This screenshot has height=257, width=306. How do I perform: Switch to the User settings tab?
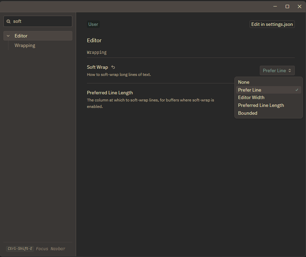(x=93, y=24)
